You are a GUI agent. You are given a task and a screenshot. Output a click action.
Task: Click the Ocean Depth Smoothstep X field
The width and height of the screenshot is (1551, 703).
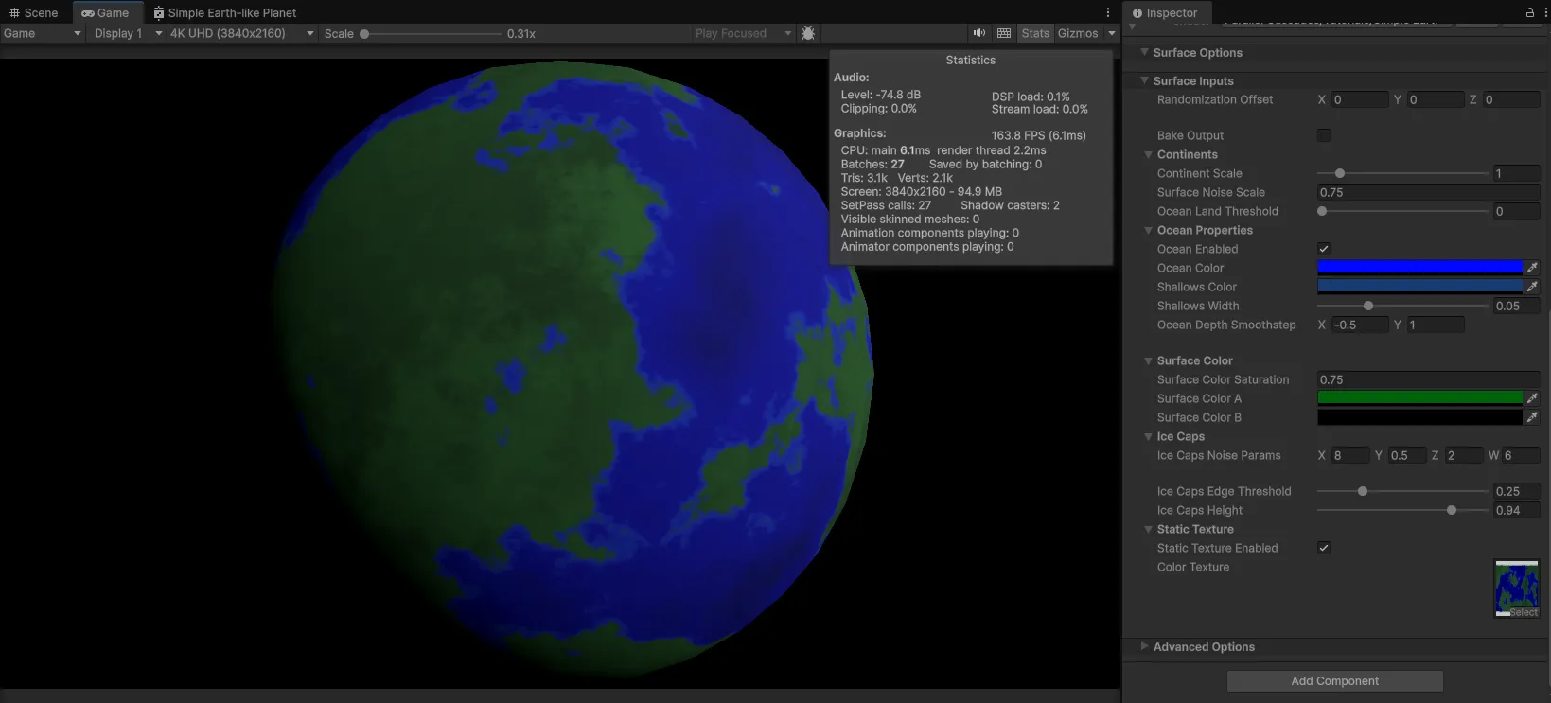coord(1360,325)
